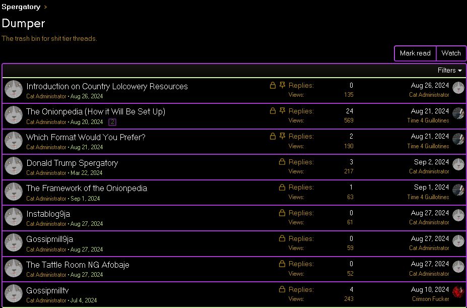Open The Framework of the Onionpedia thread

click(x=87, y=188)
